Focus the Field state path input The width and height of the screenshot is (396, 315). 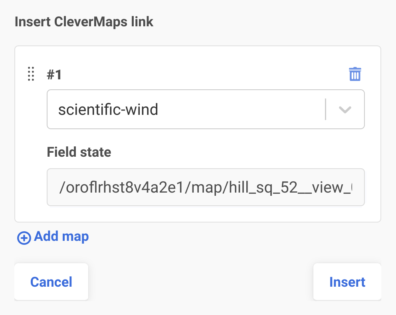click(206, 187)
